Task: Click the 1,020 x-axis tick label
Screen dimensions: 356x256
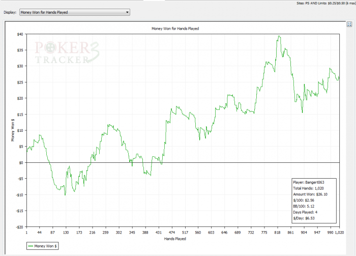Action: pyautogui.click(x=339, y=233)
